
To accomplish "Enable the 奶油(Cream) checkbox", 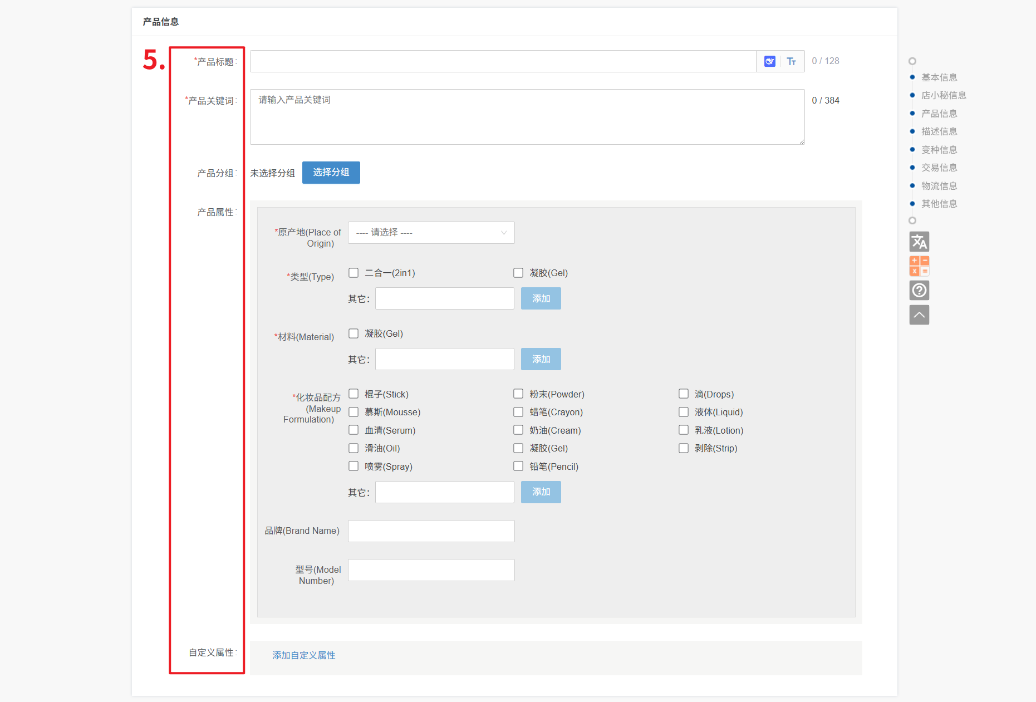I will point(518,430).
